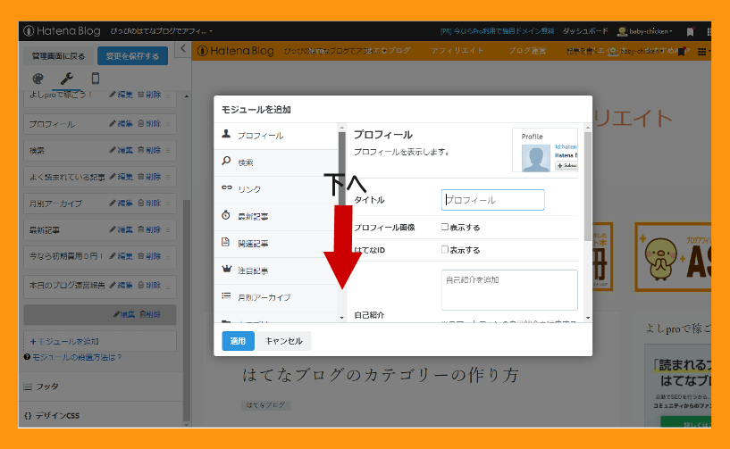
Task: Click the sidebar panel scrollbar up arrow
Action: (187, 96)
